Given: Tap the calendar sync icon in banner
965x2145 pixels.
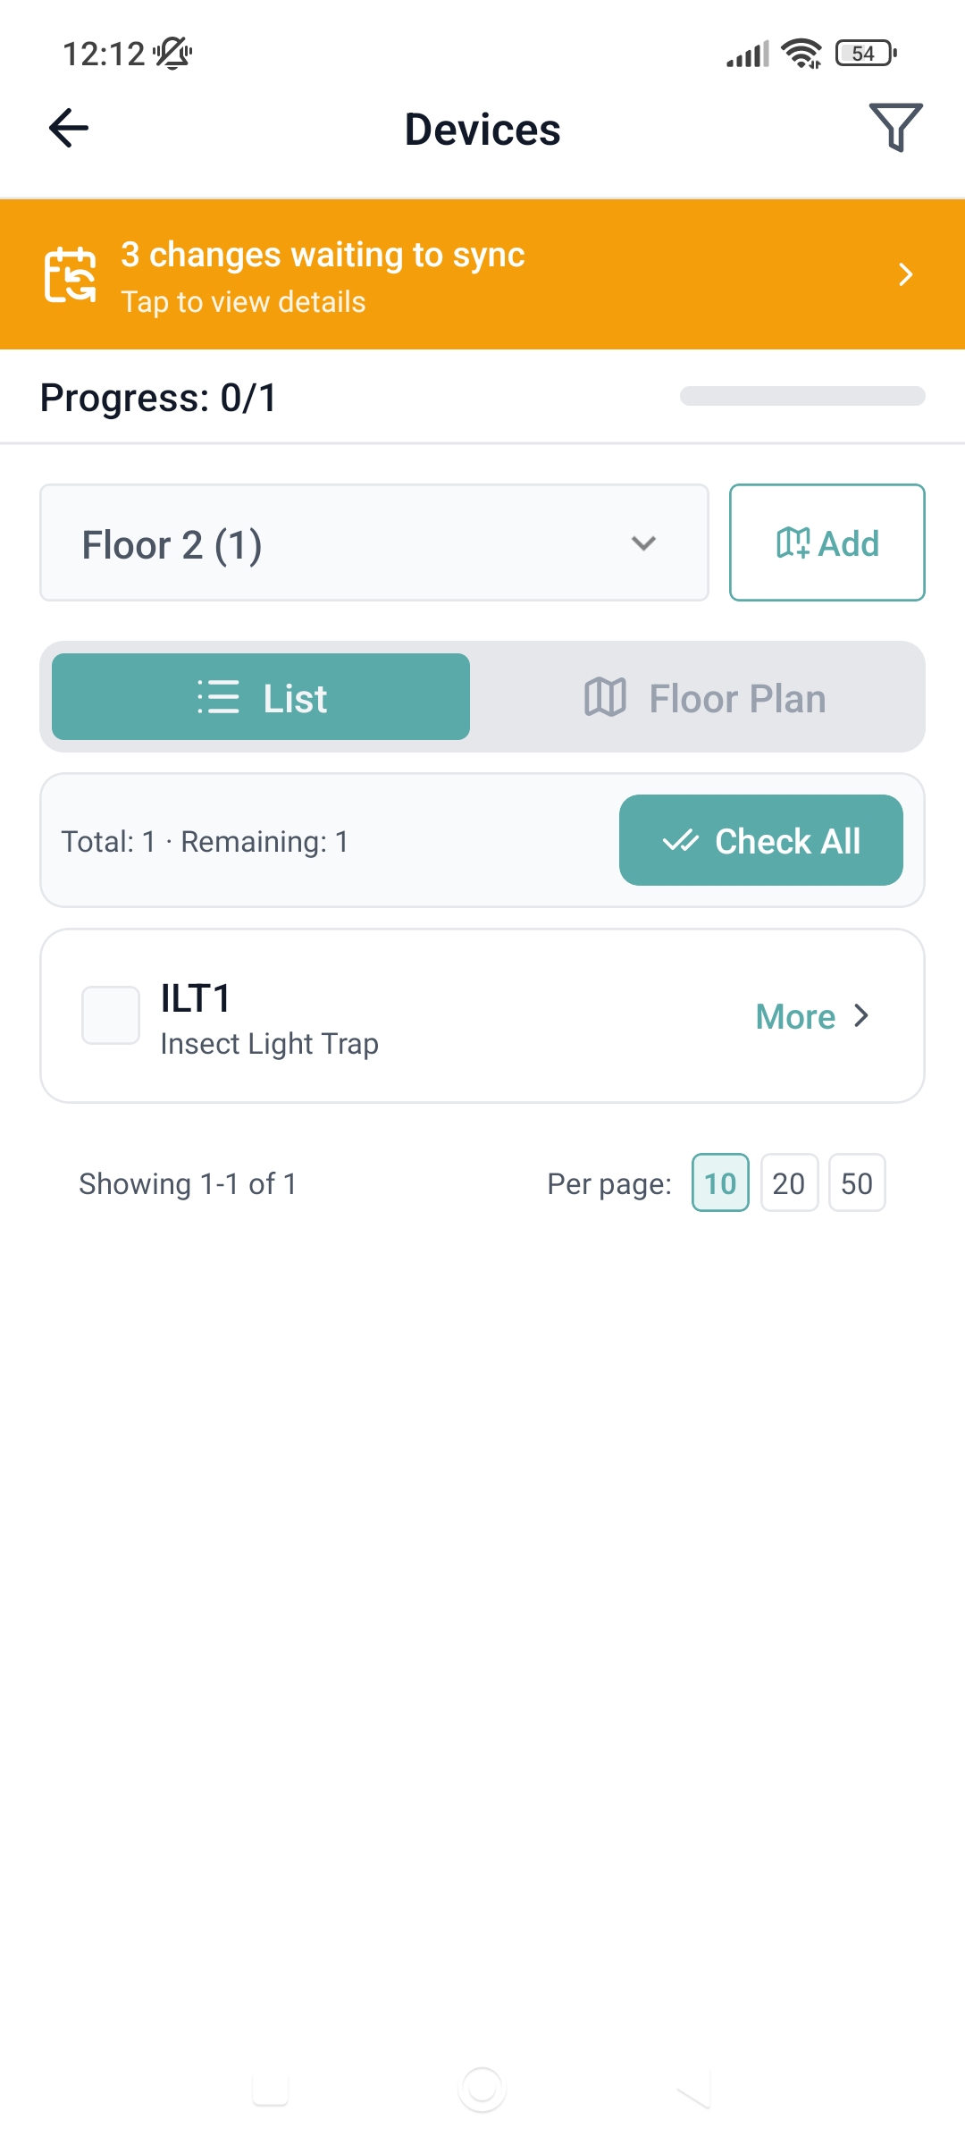Looking at the screenshot, I should (71, 274).
